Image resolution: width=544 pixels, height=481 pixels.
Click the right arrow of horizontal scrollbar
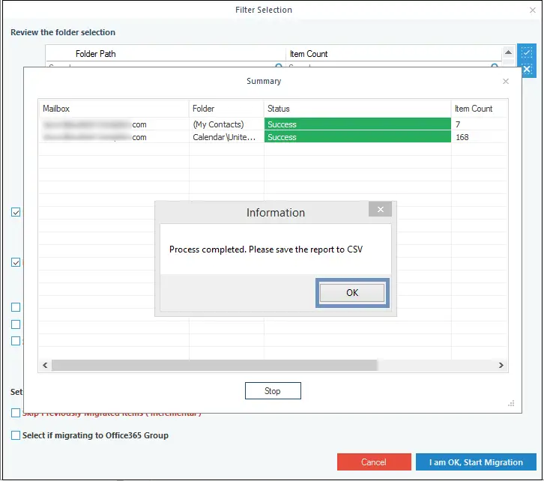501,365
